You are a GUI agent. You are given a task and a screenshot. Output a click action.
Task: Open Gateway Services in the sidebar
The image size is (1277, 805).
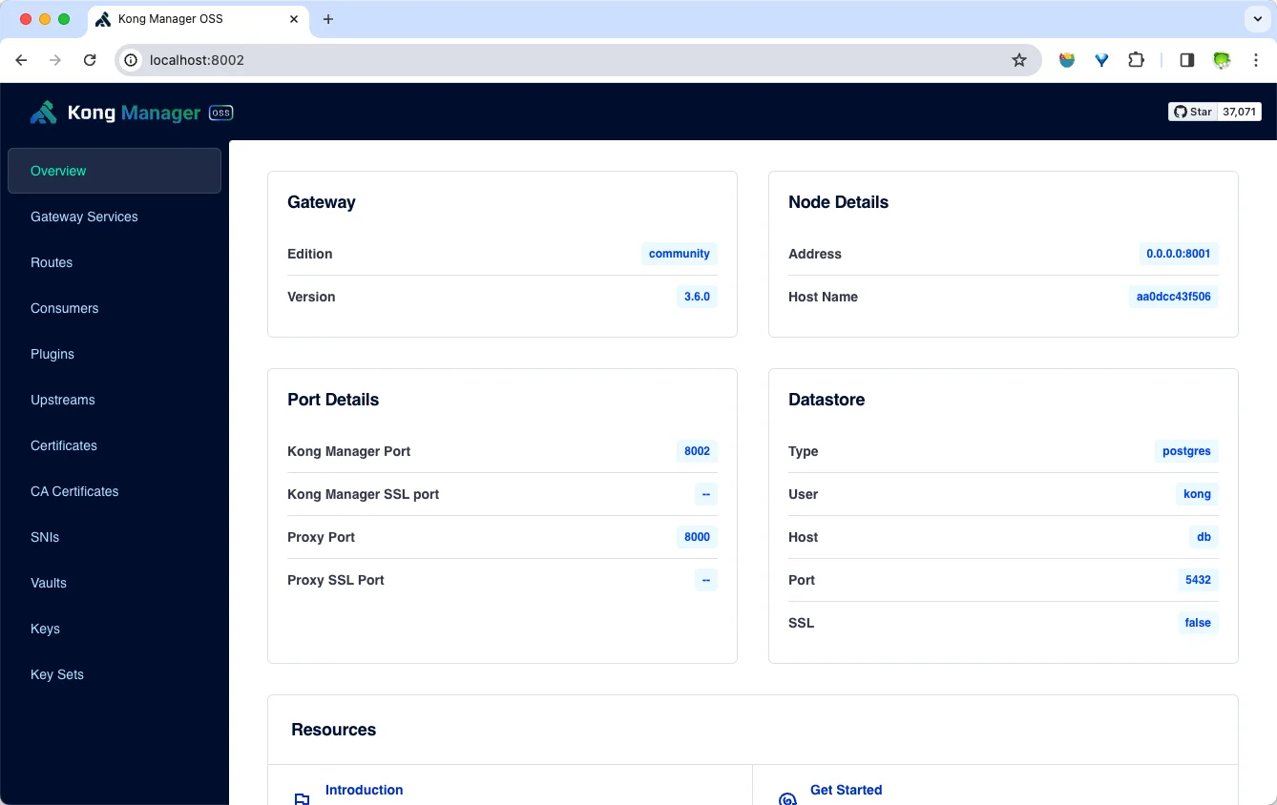click(84, 217)
